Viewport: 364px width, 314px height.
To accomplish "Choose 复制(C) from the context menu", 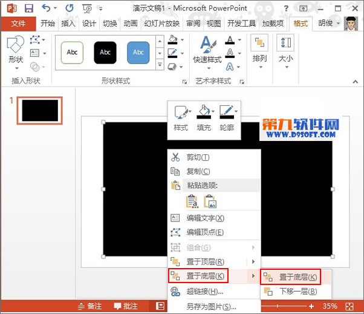I will coord(214,171).
